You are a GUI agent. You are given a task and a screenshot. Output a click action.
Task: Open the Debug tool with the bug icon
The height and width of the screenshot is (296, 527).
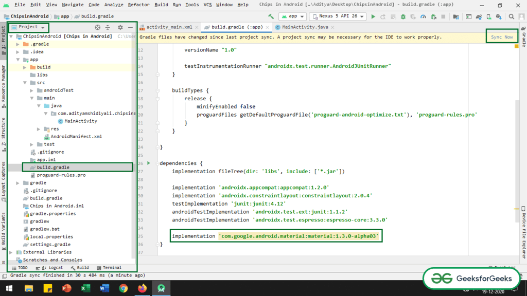404,16
